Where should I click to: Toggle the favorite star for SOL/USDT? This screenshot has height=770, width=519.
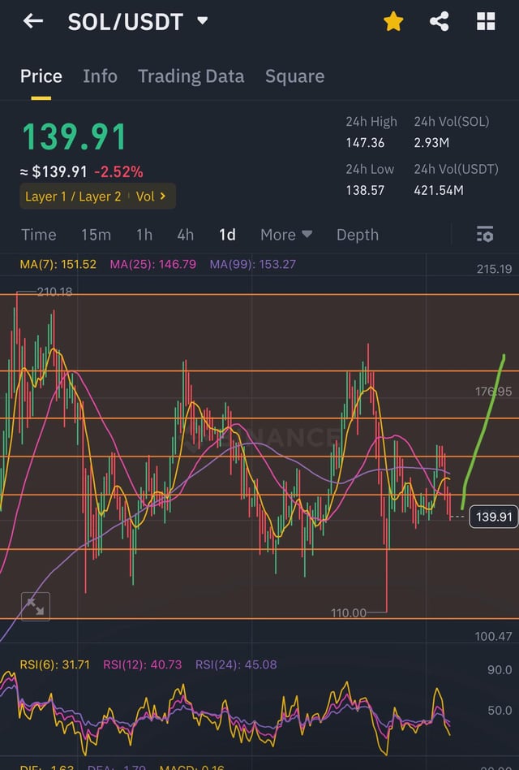tap(393, 22)
